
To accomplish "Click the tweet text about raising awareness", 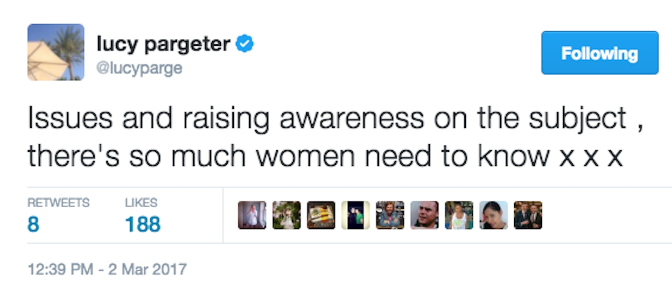I will [x=336, y=137].
